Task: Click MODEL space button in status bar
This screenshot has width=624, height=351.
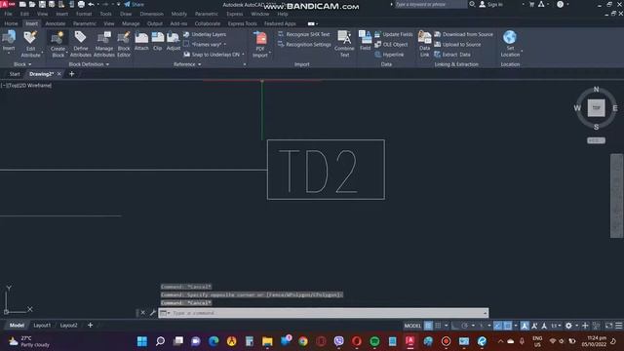Action: click(412, 326)
